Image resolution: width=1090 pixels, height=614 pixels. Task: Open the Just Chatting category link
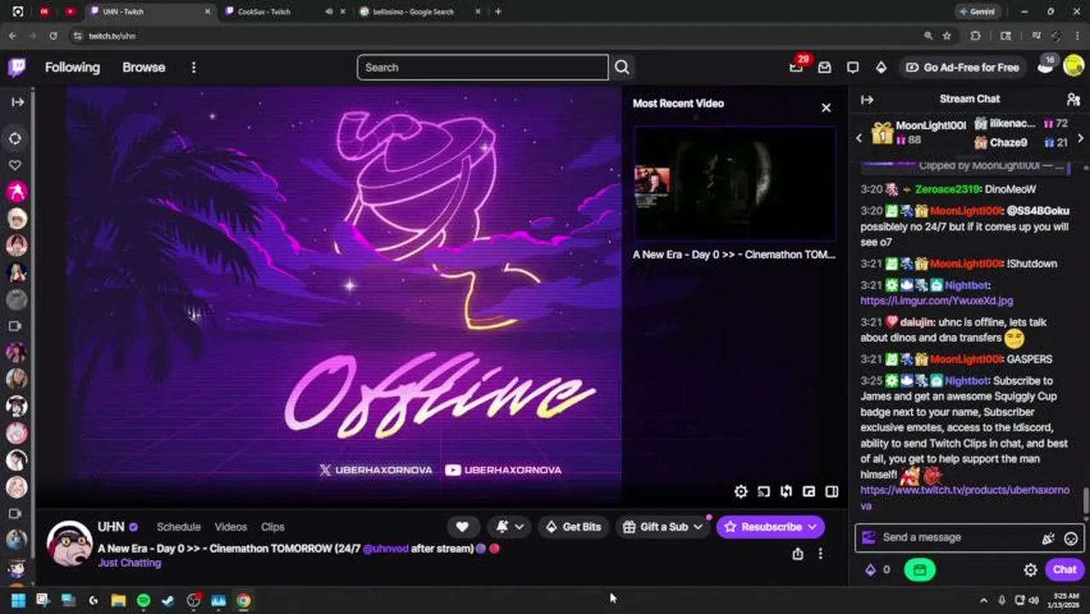click(129, 563)
